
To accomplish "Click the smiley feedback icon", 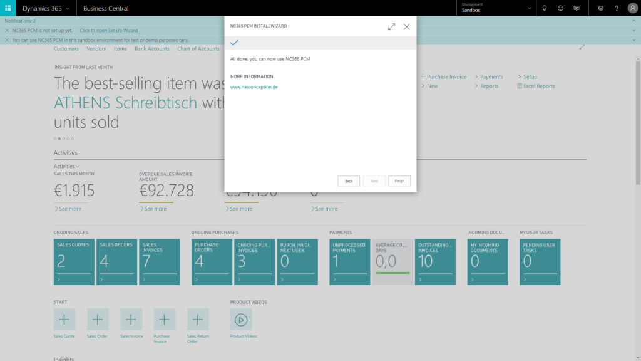I will coord(560,8).
